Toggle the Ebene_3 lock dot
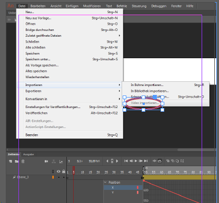Screen dimensions: 219x203 tap(64, 177)
